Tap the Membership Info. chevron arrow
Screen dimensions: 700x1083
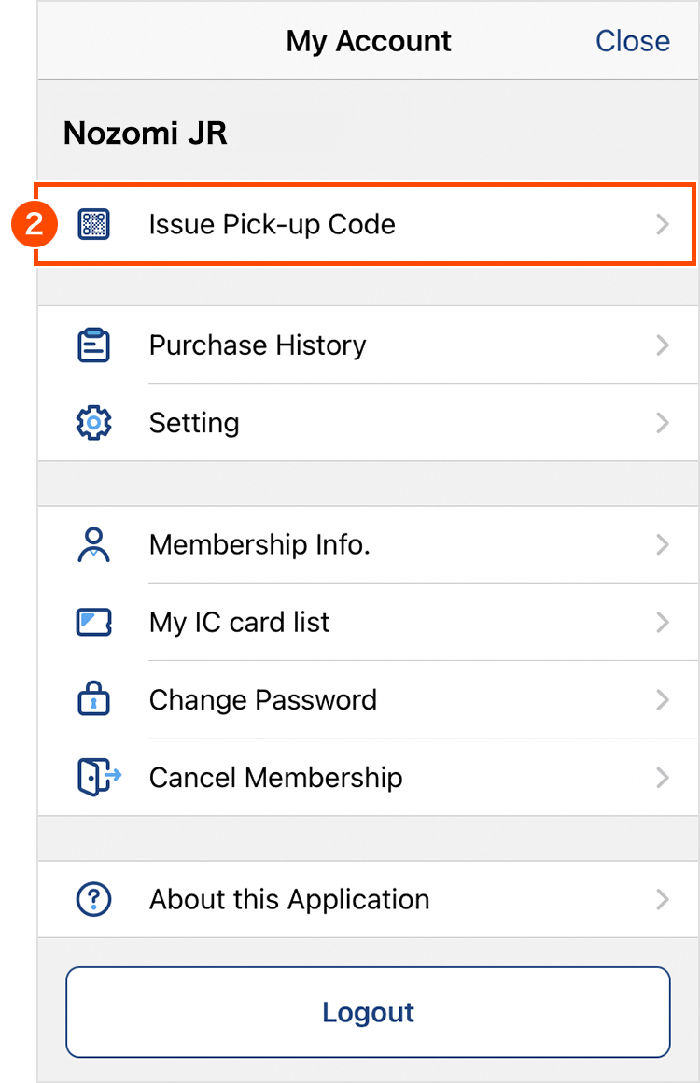pyautogui.click(x=663, y=544)
